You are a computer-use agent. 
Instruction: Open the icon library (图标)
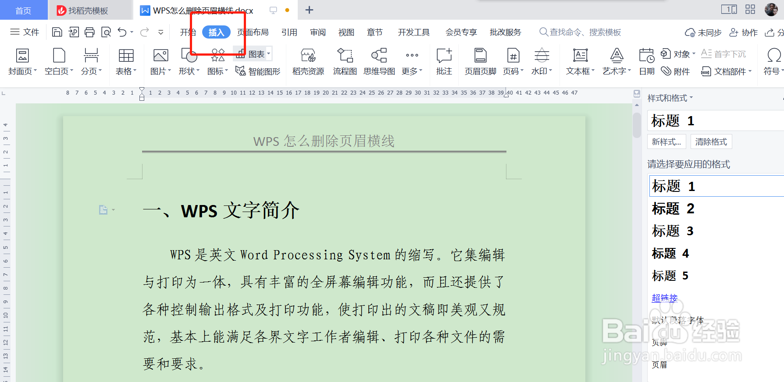tap(217, 61)
